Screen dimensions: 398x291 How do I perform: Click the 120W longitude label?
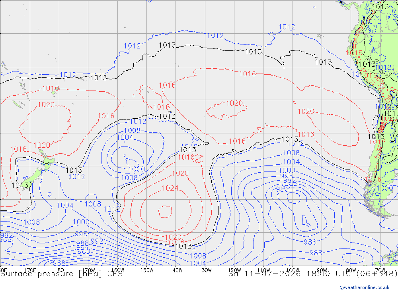coord(234,270)
